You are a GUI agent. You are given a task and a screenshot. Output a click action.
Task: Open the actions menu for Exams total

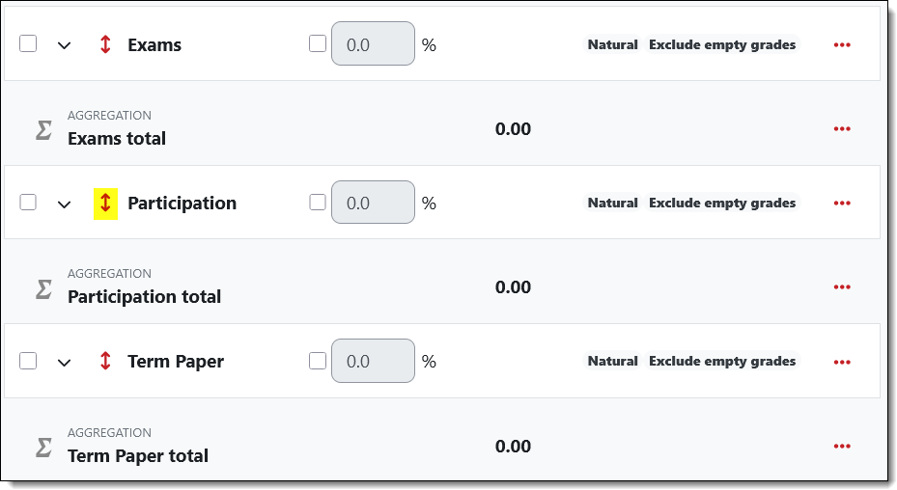point(842,129)
